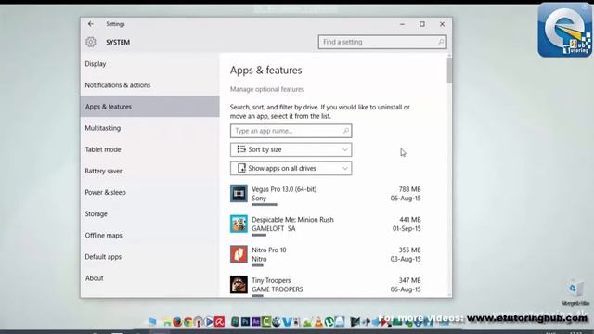The image size is (594, 334).
Task: Open the About page
Action: [x=149, y=278]
